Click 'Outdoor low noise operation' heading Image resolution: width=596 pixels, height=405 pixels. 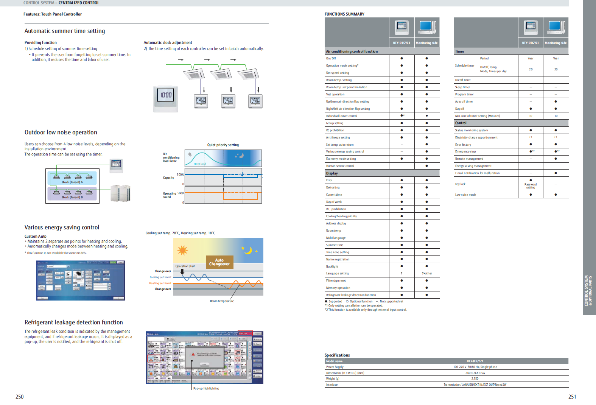61,132
